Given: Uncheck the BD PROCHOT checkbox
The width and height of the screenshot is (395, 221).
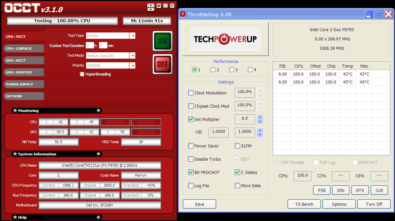Looking at the screenshot, I should [x=191, y=173].
